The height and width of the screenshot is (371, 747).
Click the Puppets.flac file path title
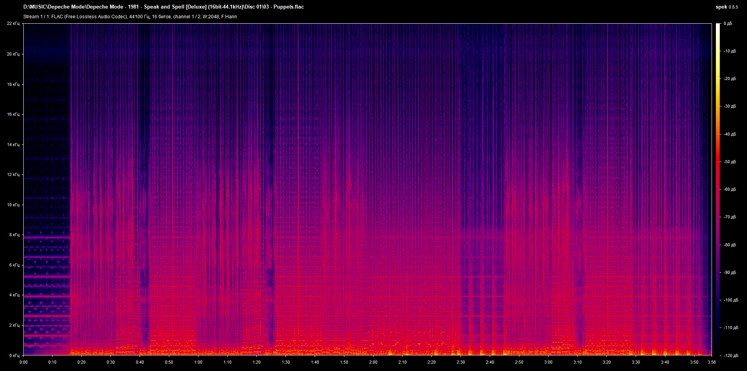click(163, 7)
